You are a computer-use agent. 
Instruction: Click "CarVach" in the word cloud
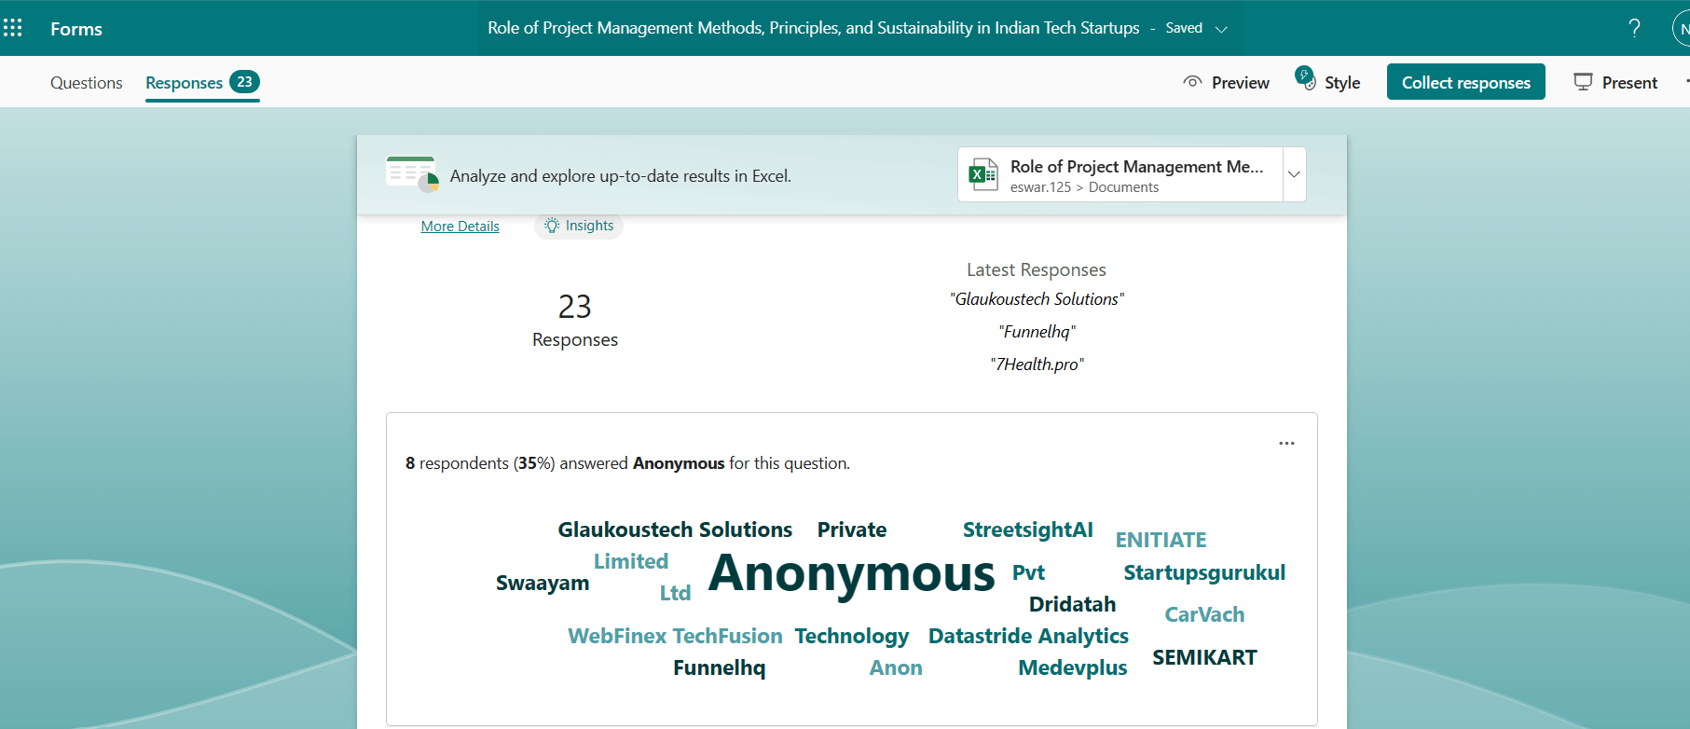tap(1204, 614)
